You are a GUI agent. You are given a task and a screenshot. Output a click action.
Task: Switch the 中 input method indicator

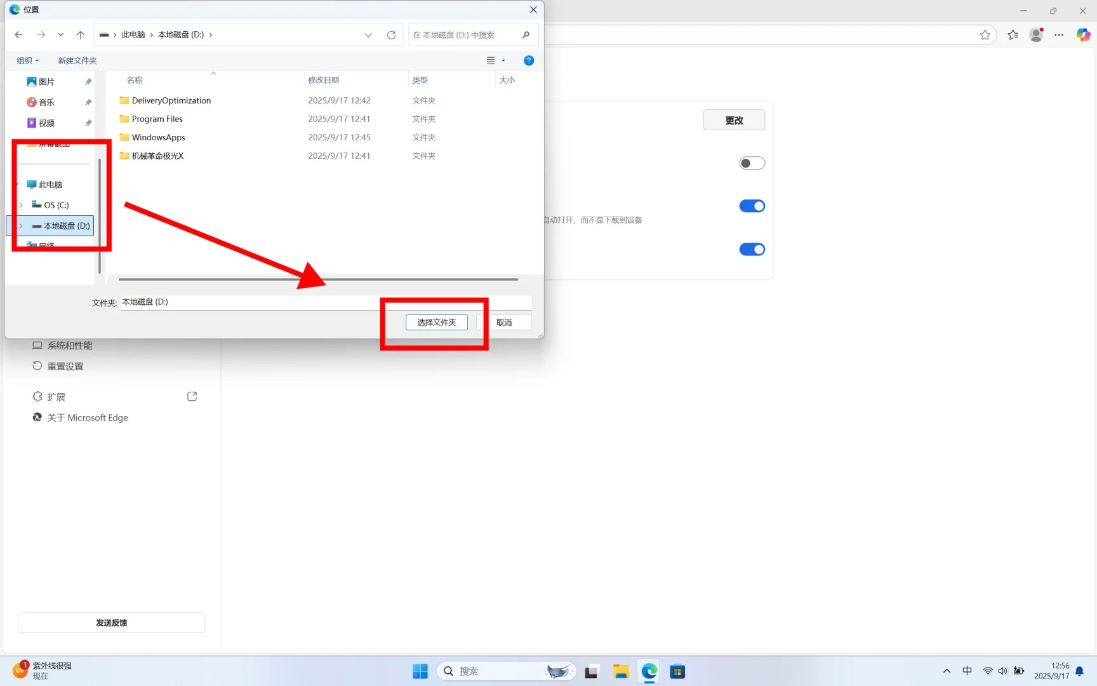tap(967, 671)
